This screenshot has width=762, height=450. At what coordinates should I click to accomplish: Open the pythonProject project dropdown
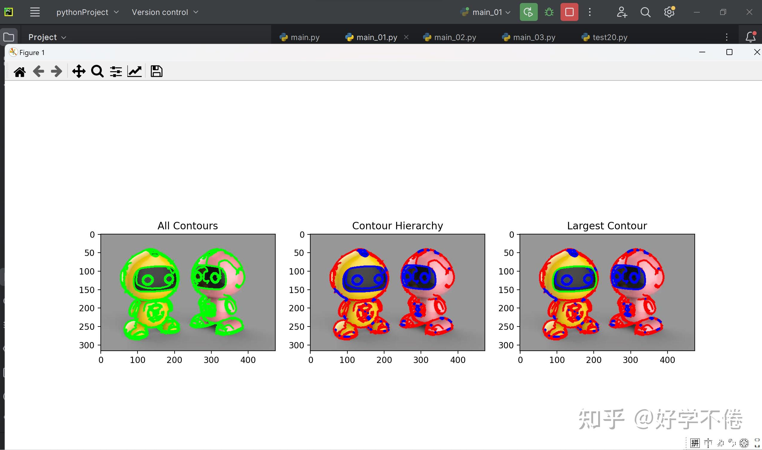pos(87,12)
